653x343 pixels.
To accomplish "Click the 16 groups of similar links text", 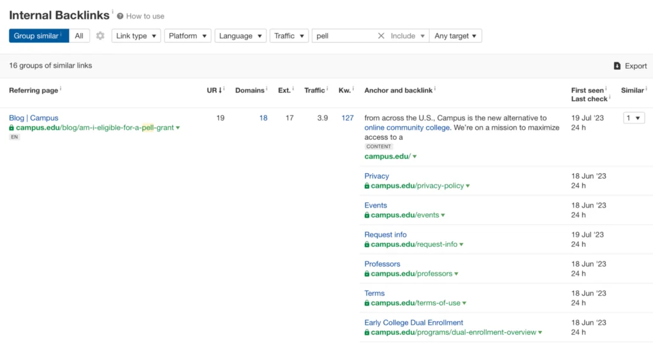I will 50,66.
